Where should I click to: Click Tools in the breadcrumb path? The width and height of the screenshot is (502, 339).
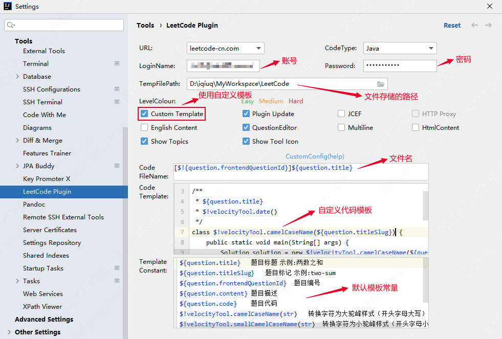click(145, 25)
